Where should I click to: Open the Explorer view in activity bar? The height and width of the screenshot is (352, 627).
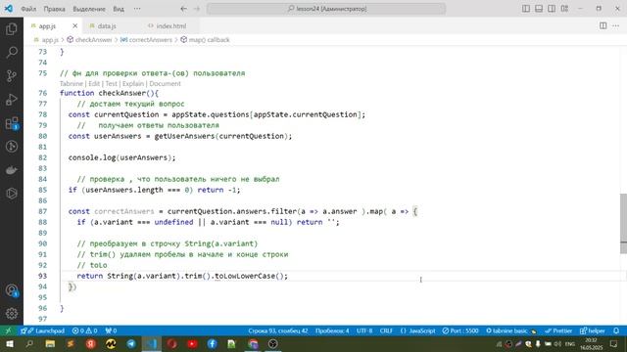coord(11,28)
